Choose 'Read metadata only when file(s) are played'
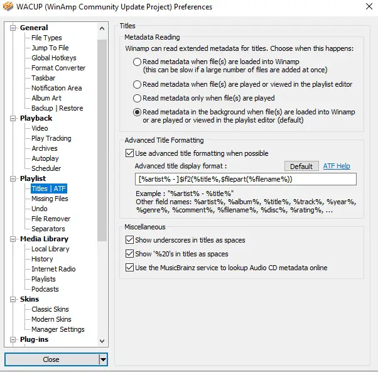This screenshot has height=372, width=378. coord(137,98)
